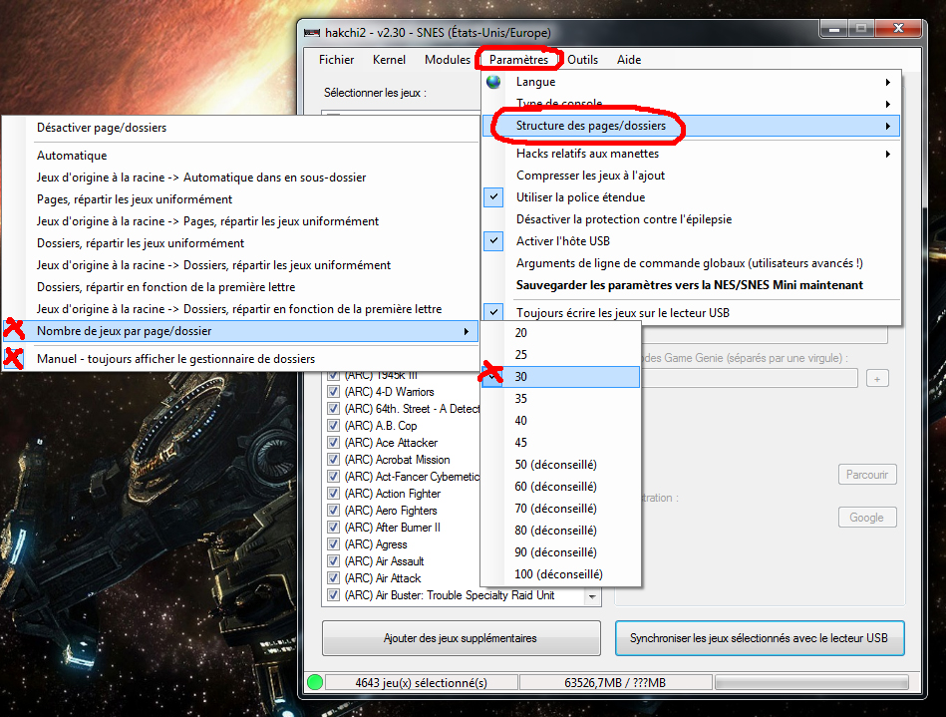Click the 4643 jeu(x) sélectionné(s) status text
This screenshot has height=717, width=946.
421,683
